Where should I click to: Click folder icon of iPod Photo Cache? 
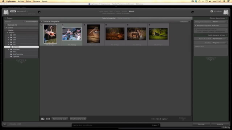coord(11,54)
